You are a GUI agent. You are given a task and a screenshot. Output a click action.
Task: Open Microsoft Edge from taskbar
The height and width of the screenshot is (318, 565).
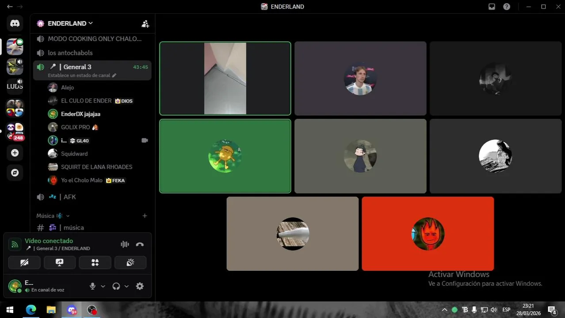(31, 310)
